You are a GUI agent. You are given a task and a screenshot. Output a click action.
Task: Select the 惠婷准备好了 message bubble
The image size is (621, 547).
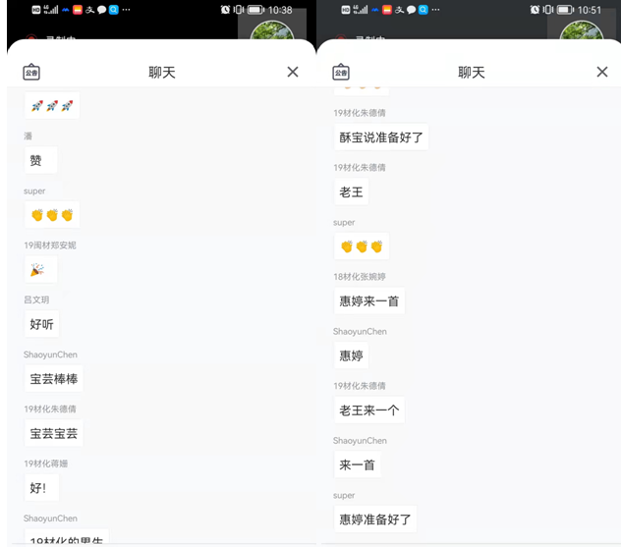pos(375,520)
